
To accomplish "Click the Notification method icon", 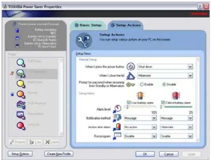I will click(x=117, y=118).
